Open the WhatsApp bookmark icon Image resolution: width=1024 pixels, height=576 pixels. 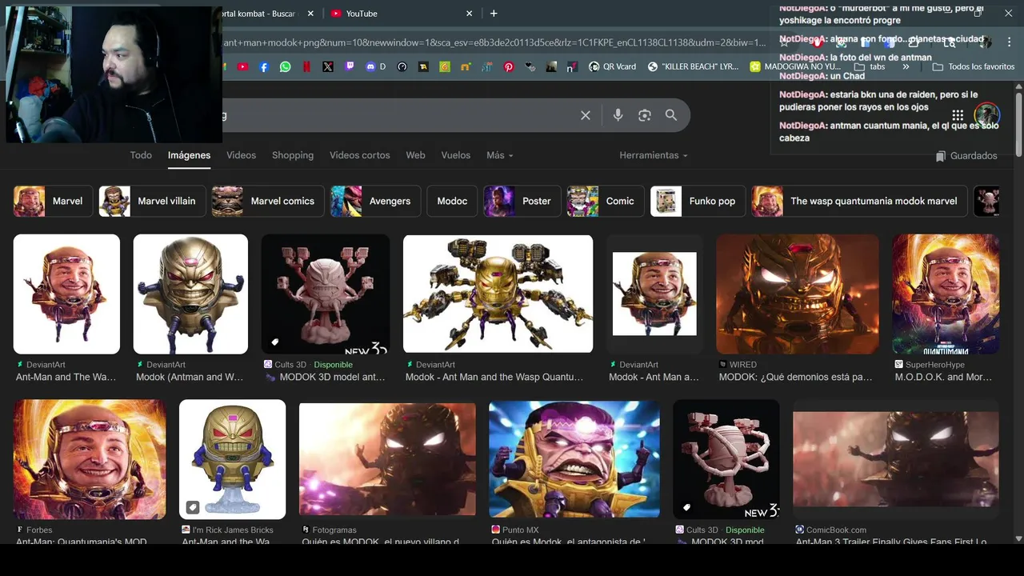coord(286,67)
